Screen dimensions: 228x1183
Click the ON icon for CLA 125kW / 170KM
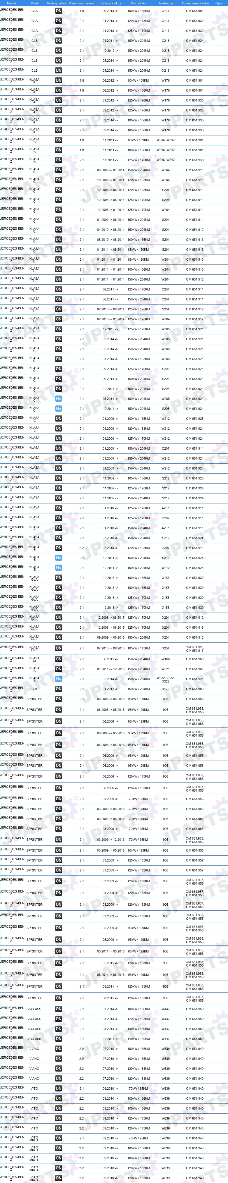[x=59, y=31]
